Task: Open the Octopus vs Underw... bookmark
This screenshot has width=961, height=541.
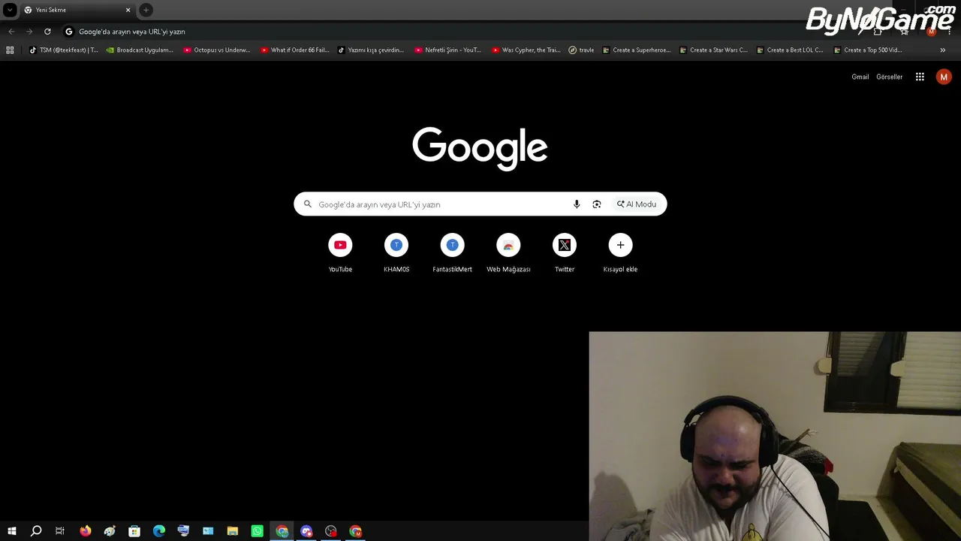Action: pyautogui.click(x=218, y=50)
